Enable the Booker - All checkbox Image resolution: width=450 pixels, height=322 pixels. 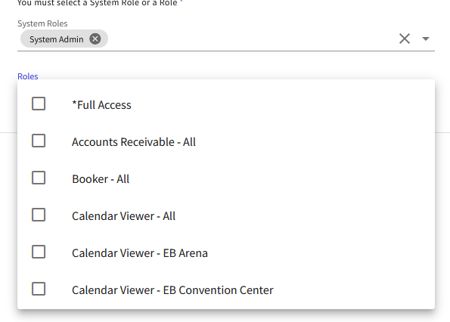[x=39, y=178]
